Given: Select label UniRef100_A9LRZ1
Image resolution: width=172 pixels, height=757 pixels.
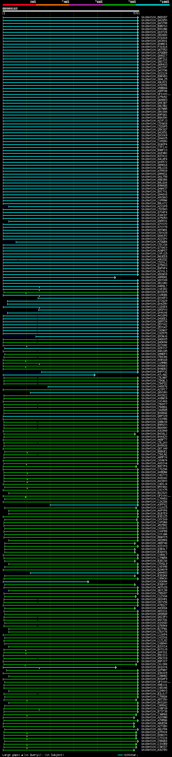Looking at the screenshot, I should 154,82.
